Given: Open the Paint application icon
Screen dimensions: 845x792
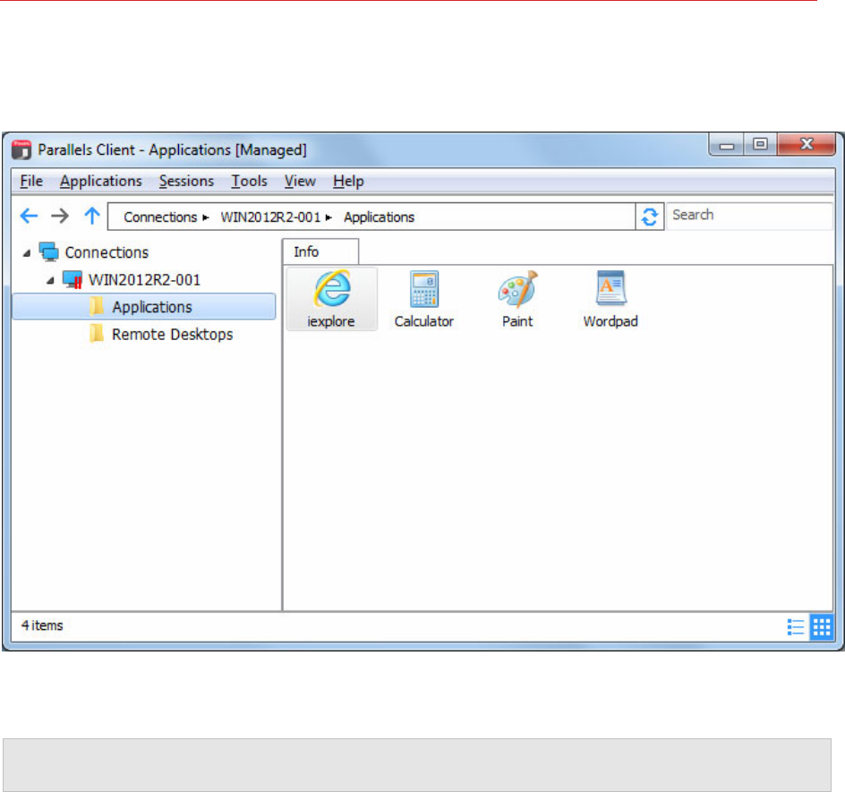Looking at the screenshot, I should [517, 289].
